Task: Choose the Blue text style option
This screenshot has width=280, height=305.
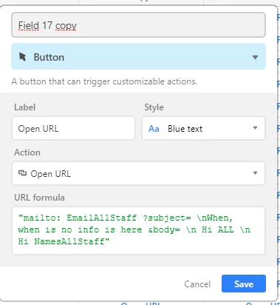Action: tap(185, 129)
